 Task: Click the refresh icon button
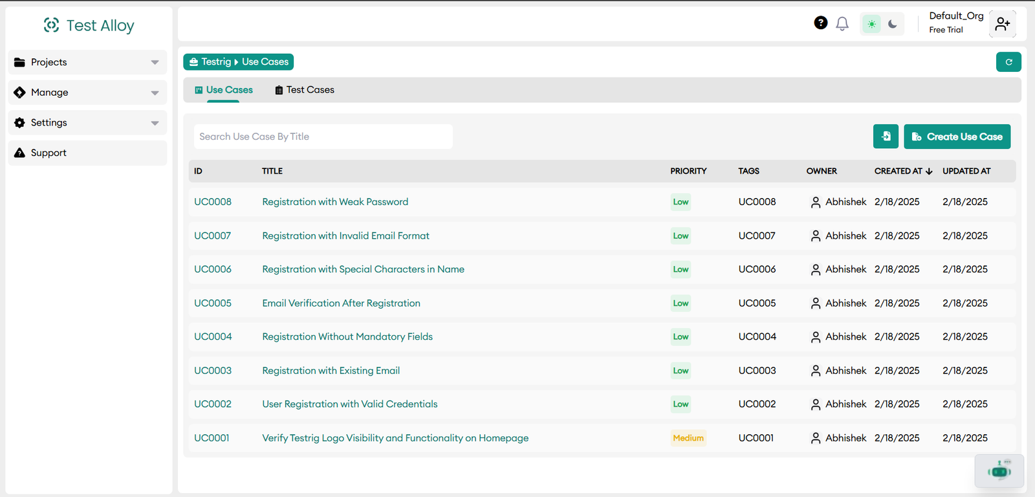point(1008,62)
